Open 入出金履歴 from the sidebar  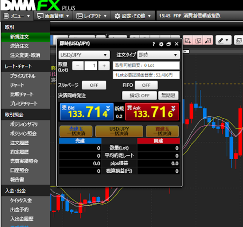click(26, 219)
